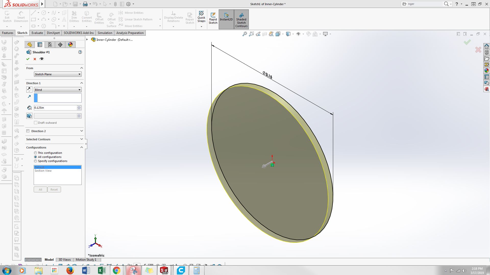Image resolution: width=490 pixels, height=275 pixels.
Task: Open the Linear Sketch Pattern tool
Action: click(x=136, y=19)
